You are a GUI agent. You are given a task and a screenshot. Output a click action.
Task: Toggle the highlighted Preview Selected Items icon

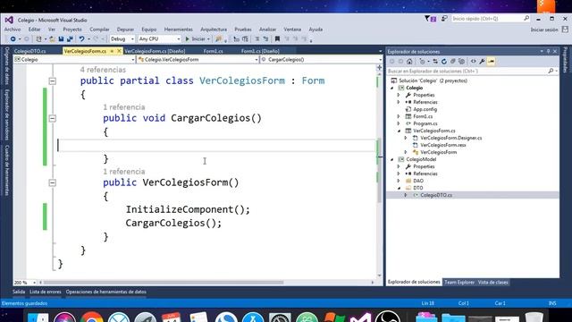click(491, 62)
